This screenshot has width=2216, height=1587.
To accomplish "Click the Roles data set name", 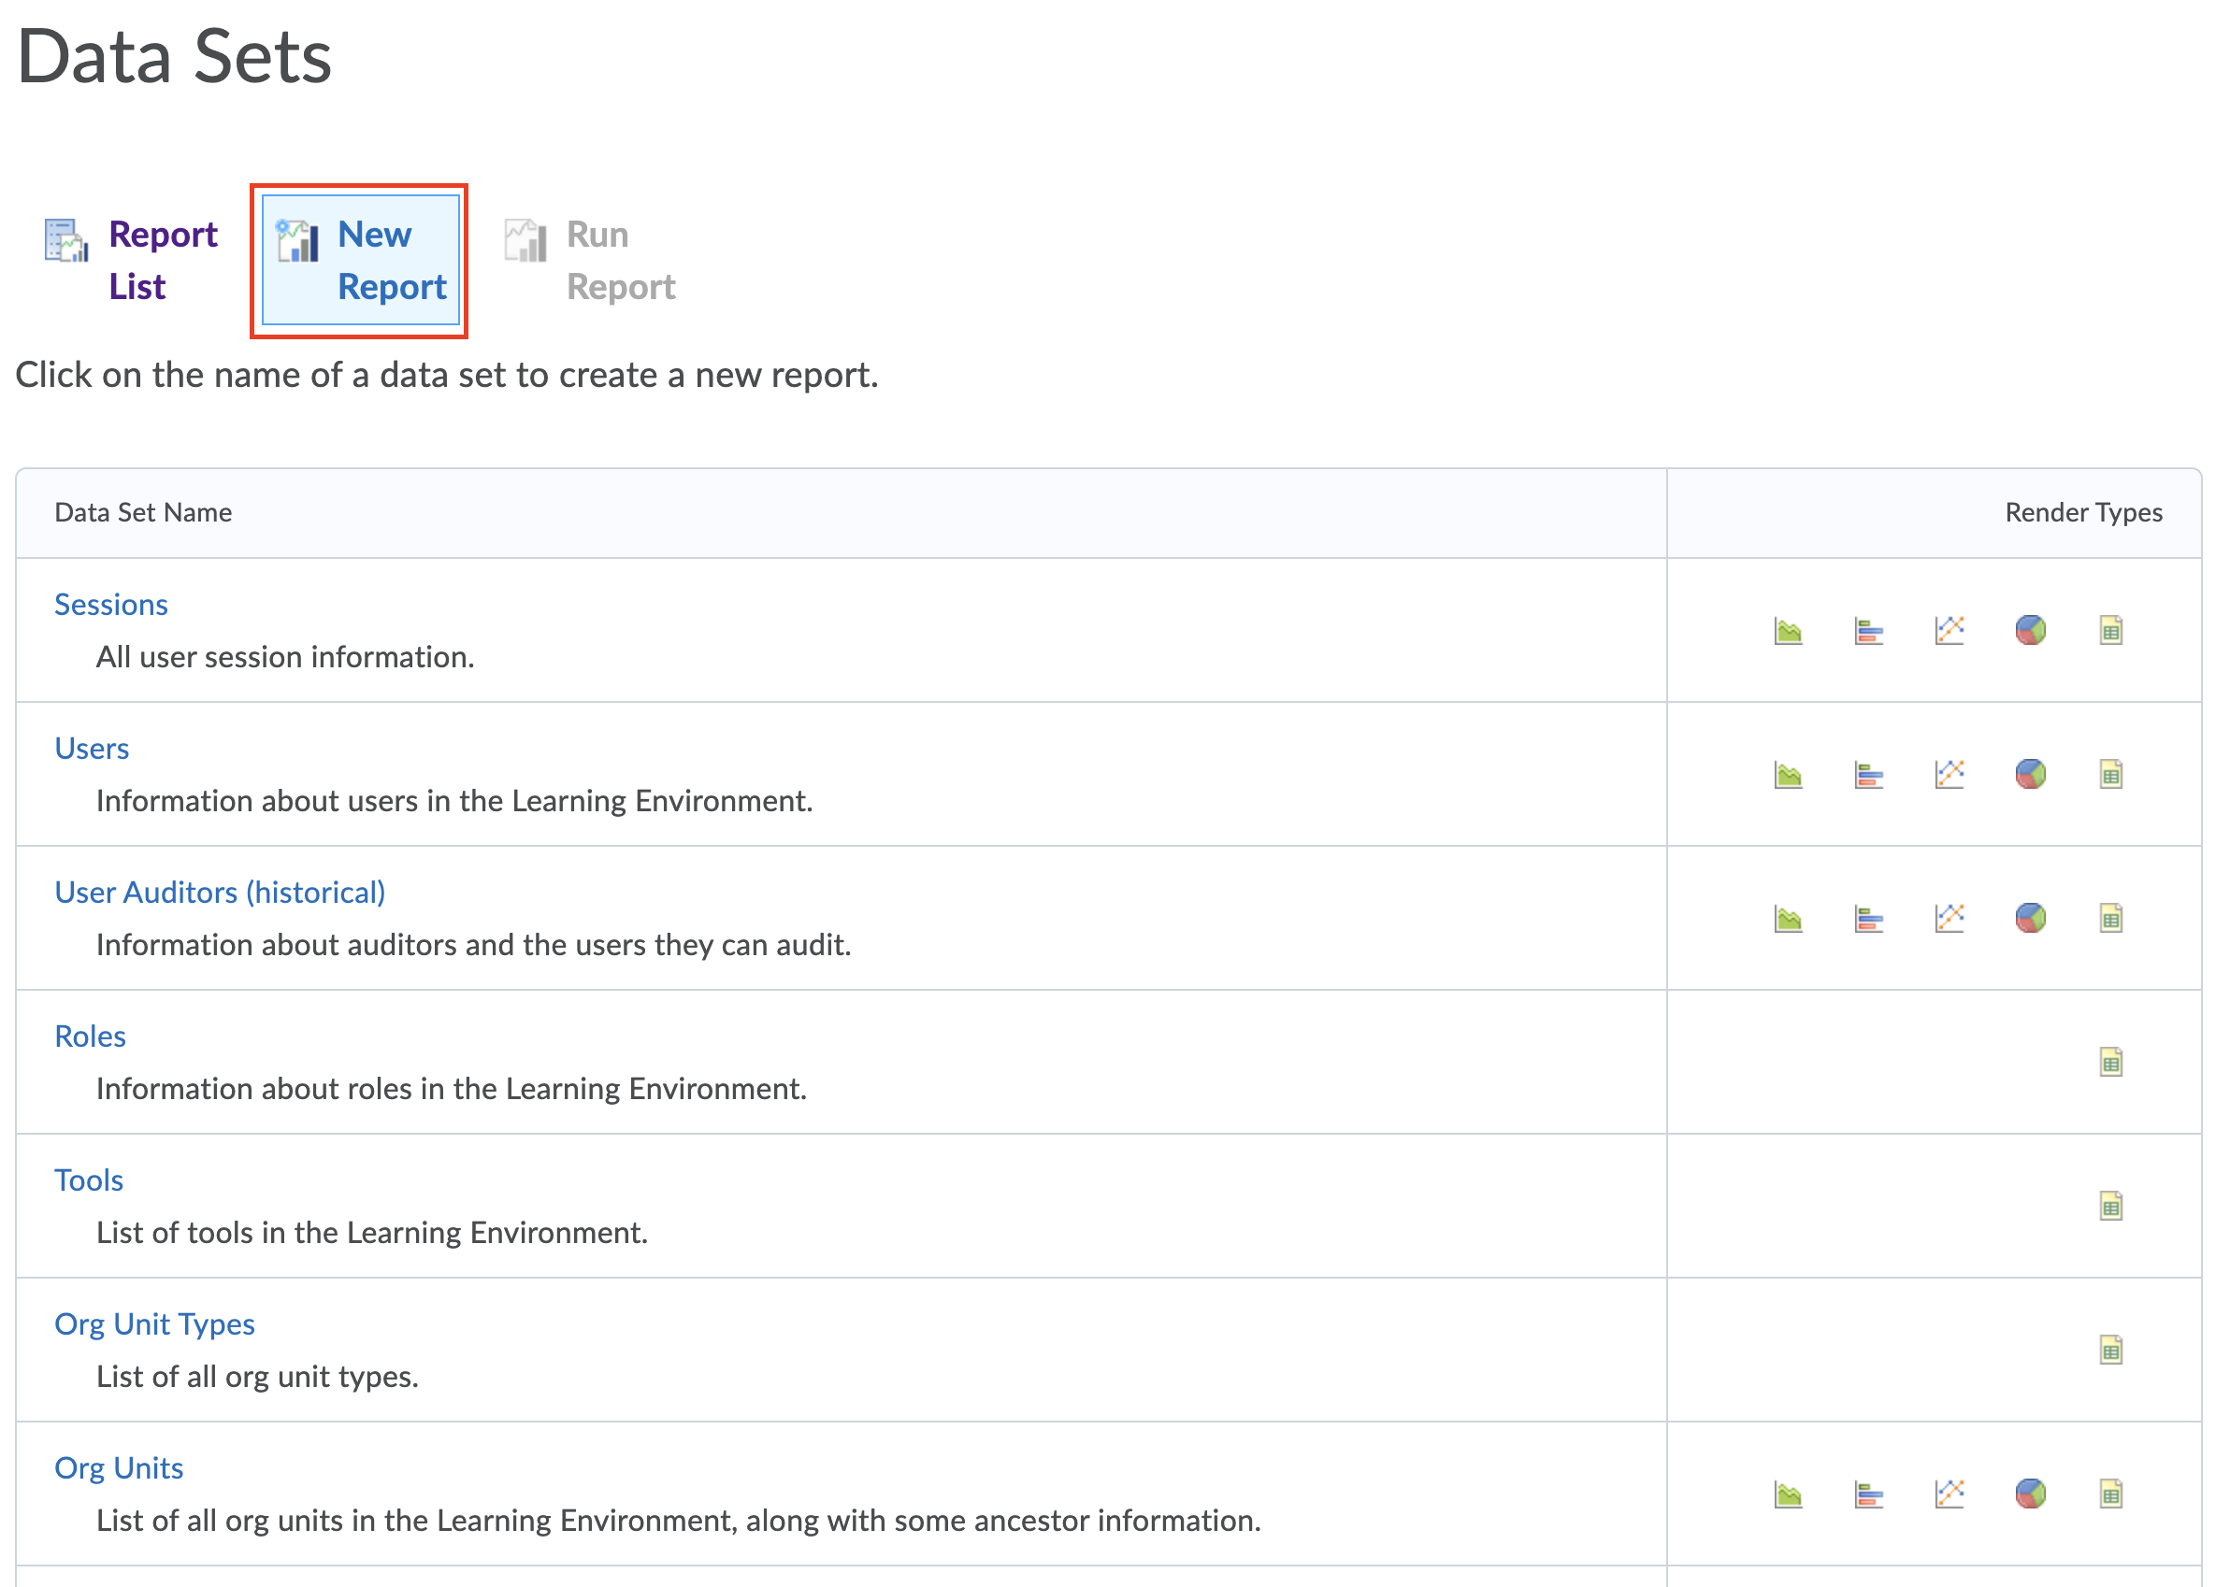I will (x=90, y=1037).
